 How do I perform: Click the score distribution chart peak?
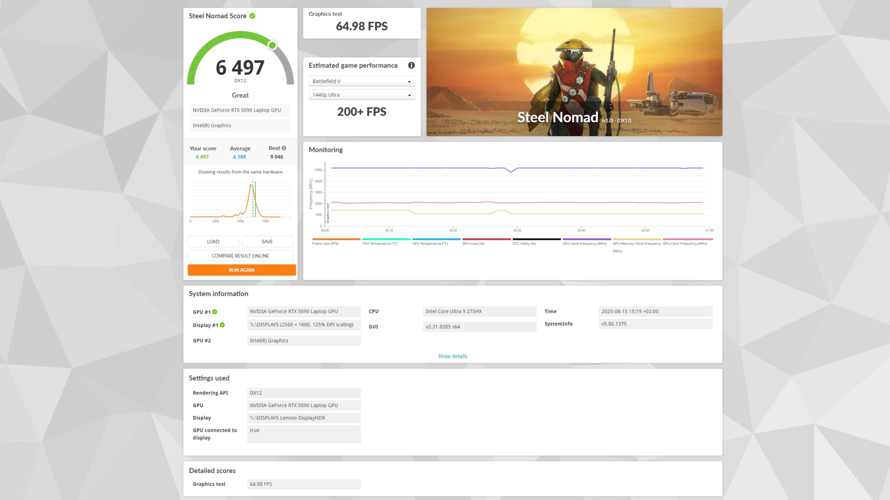251,184
